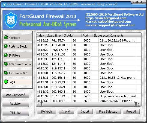Viewport: 147px width, 123px height.
Task: Export the log entries
Action: (66, 112)
